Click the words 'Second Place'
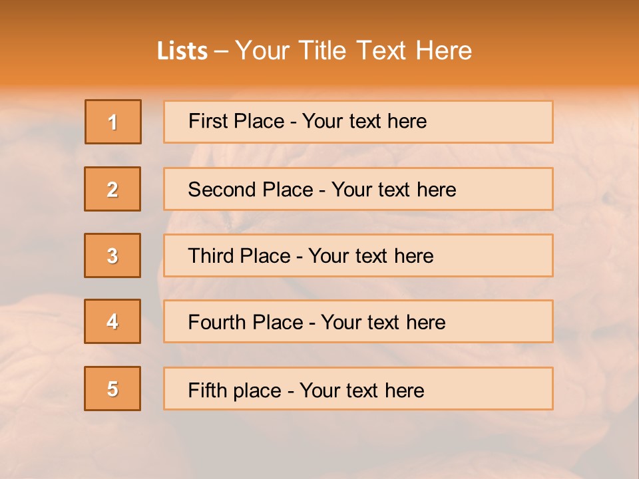The image size is (639, 479). coord(251,190)
